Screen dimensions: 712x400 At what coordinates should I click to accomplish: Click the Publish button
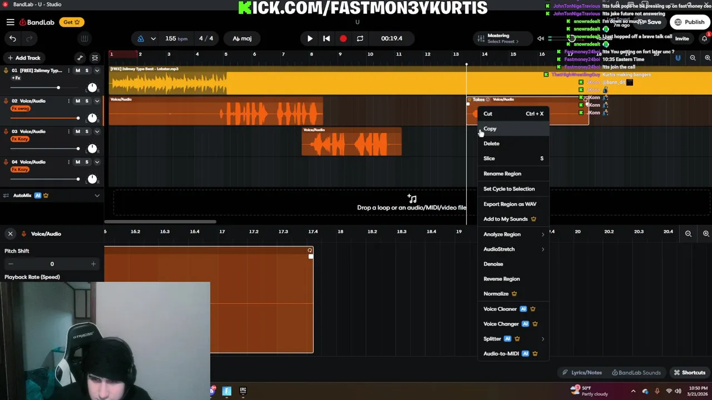(690, 22)
